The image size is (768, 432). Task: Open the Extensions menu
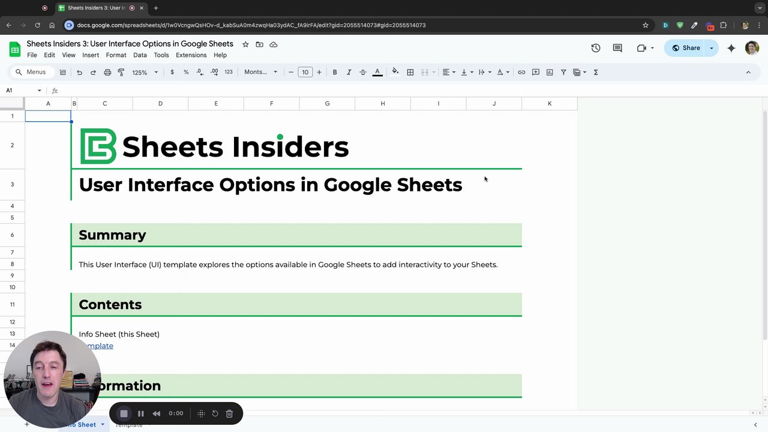coord(191,55)
